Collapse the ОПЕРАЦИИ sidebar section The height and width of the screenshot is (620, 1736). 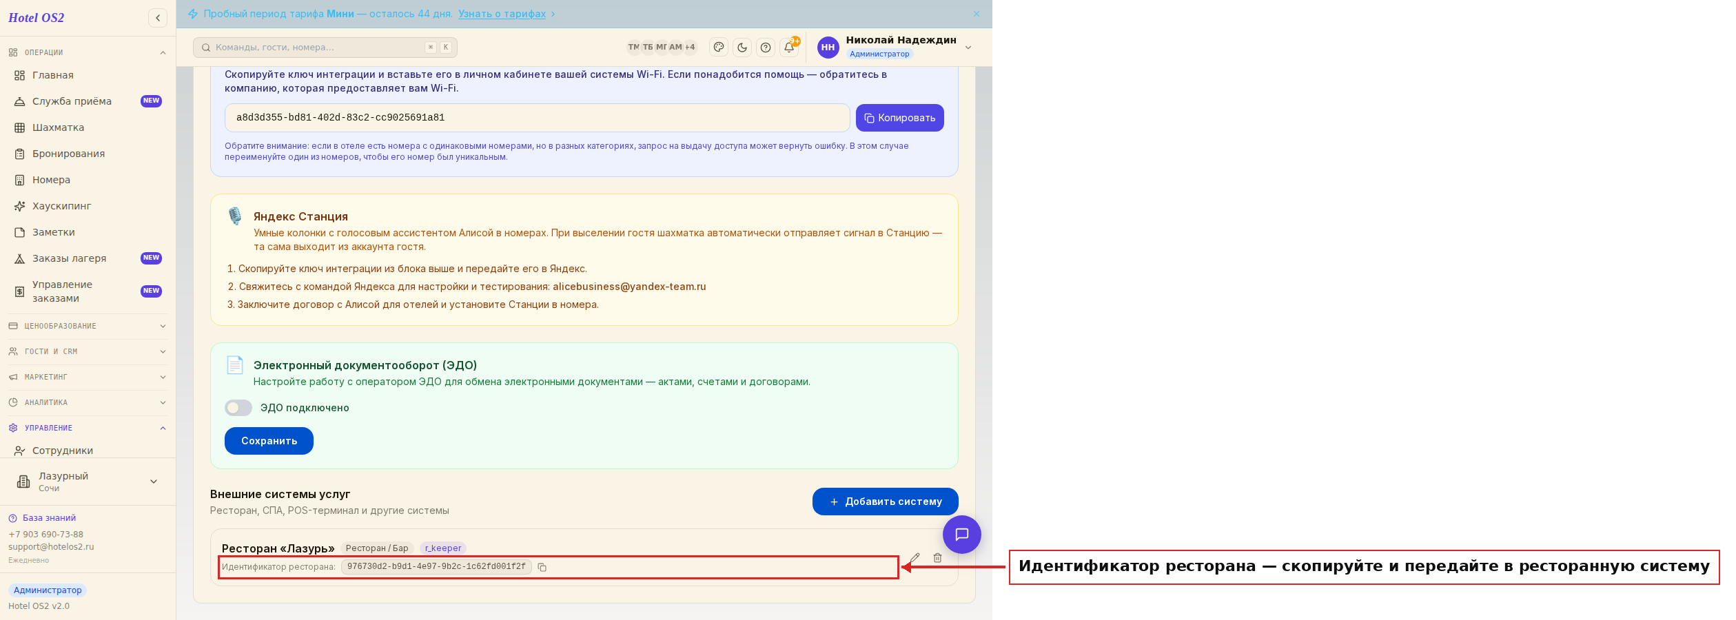point(88,52)
